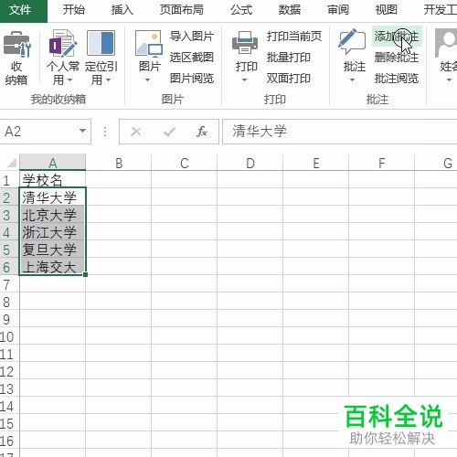Click the 添加批注 button
This screenshot has height=457, width=457.
pyautogui.click(x=397, y=37)
